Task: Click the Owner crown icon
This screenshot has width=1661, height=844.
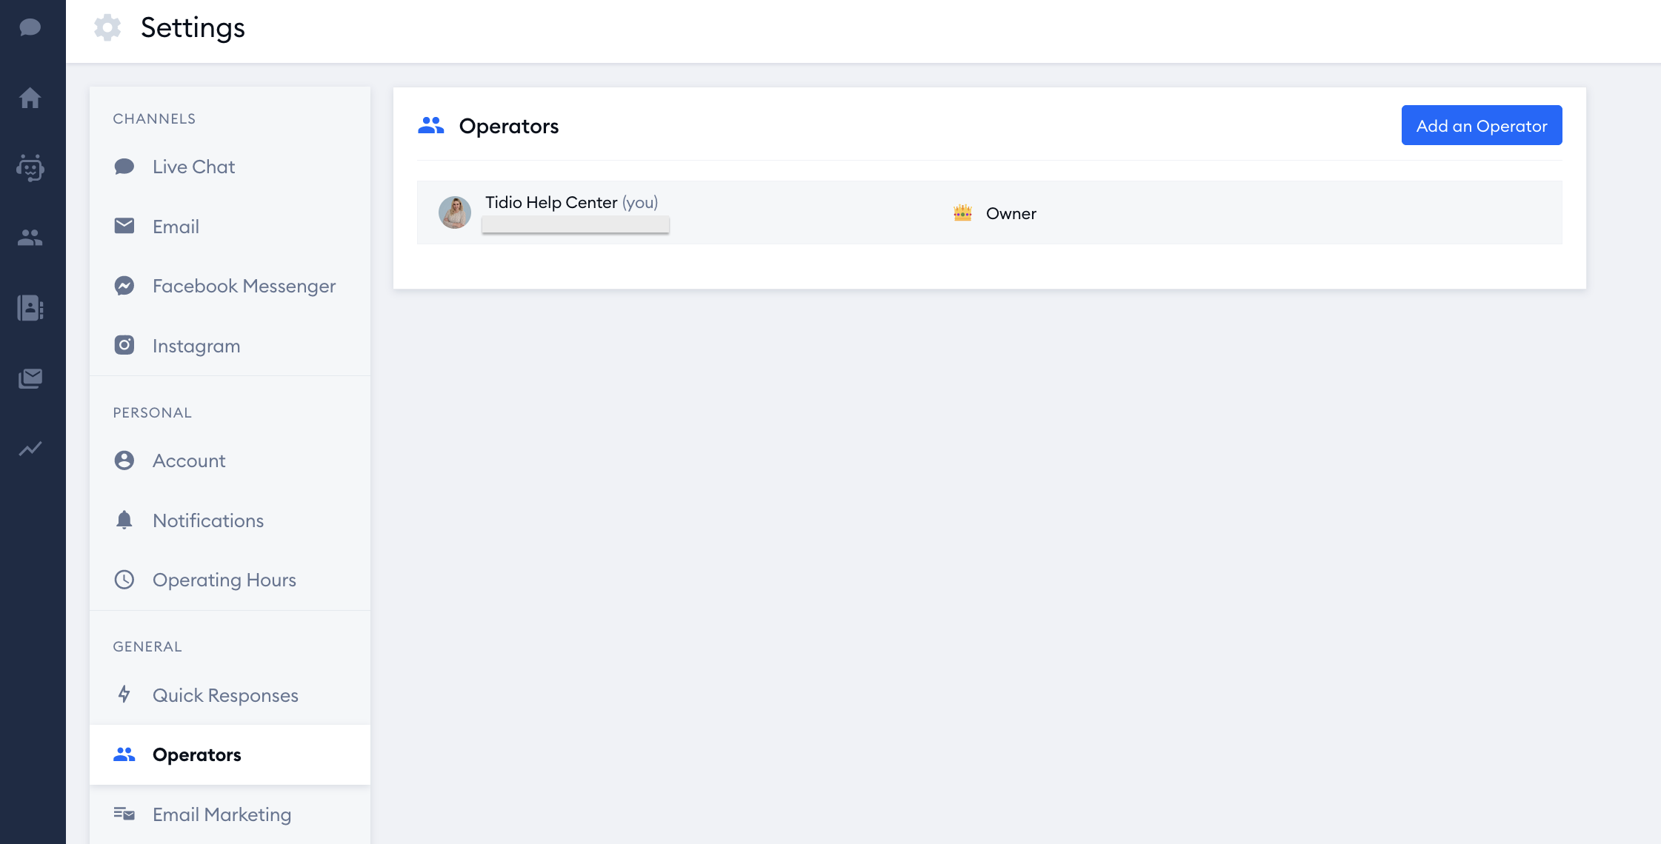Action: (x=963, y=213)
